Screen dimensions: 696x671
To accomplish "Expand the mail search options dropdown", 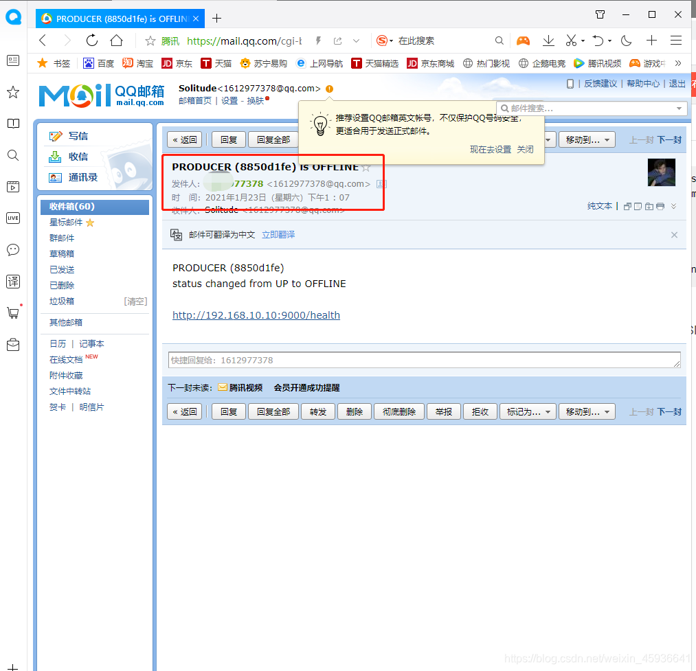I will (679, 109).
